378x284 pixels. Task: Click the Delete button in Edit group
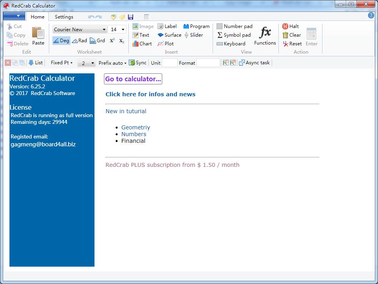pyautogui.click(x=18, y=44)
